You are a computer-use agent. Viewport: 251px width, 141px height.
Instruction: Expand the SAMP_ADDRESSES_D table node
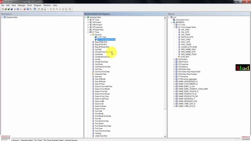click(x=174, y=81)
